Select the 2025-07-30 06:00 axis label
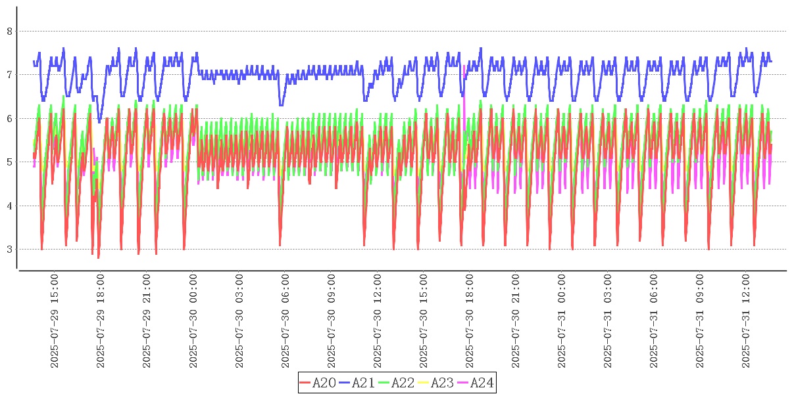 285,321
